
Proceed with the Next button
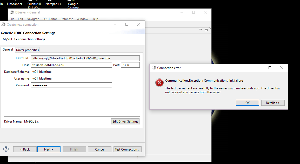[49, 149]
